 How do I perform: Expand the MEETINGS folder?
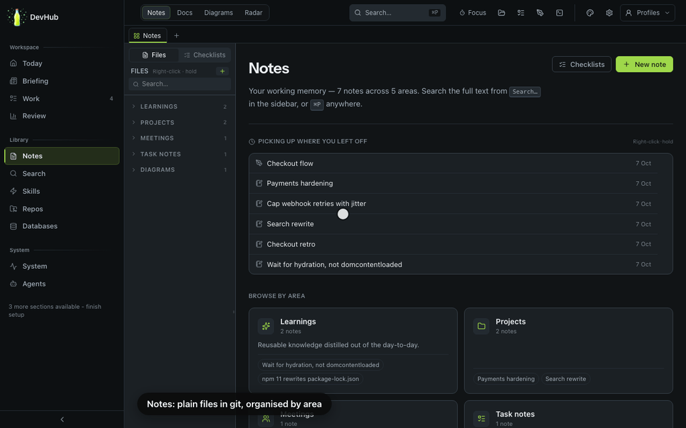(x=180, y=138)
